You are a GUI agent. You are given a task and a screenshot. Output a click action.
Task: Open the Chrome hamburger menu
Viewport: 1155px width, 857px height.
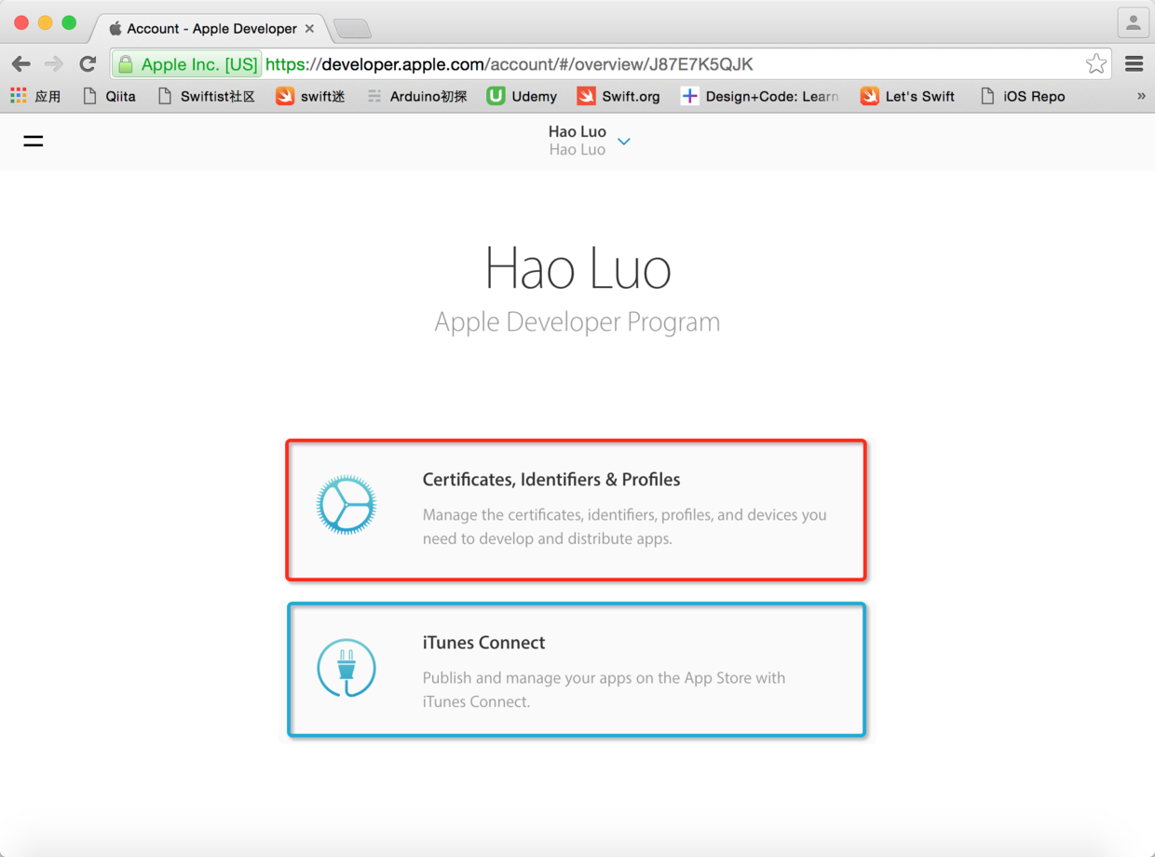[x=1134, y=64]
